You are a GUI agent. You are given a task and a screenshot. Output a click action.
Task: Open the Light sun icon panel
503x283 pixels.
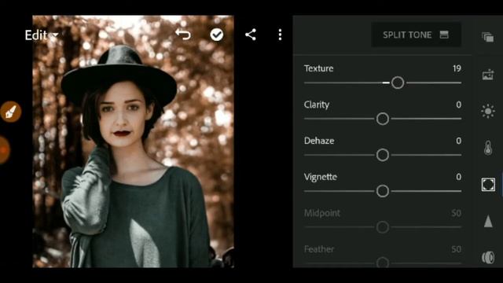[x=488, y=112]
